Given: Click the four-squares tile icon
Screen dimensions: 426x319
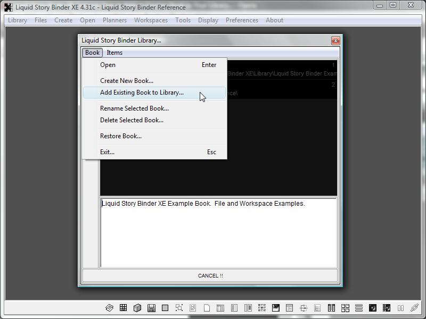Looking at the screenshot, I should (x=345, y=308).
